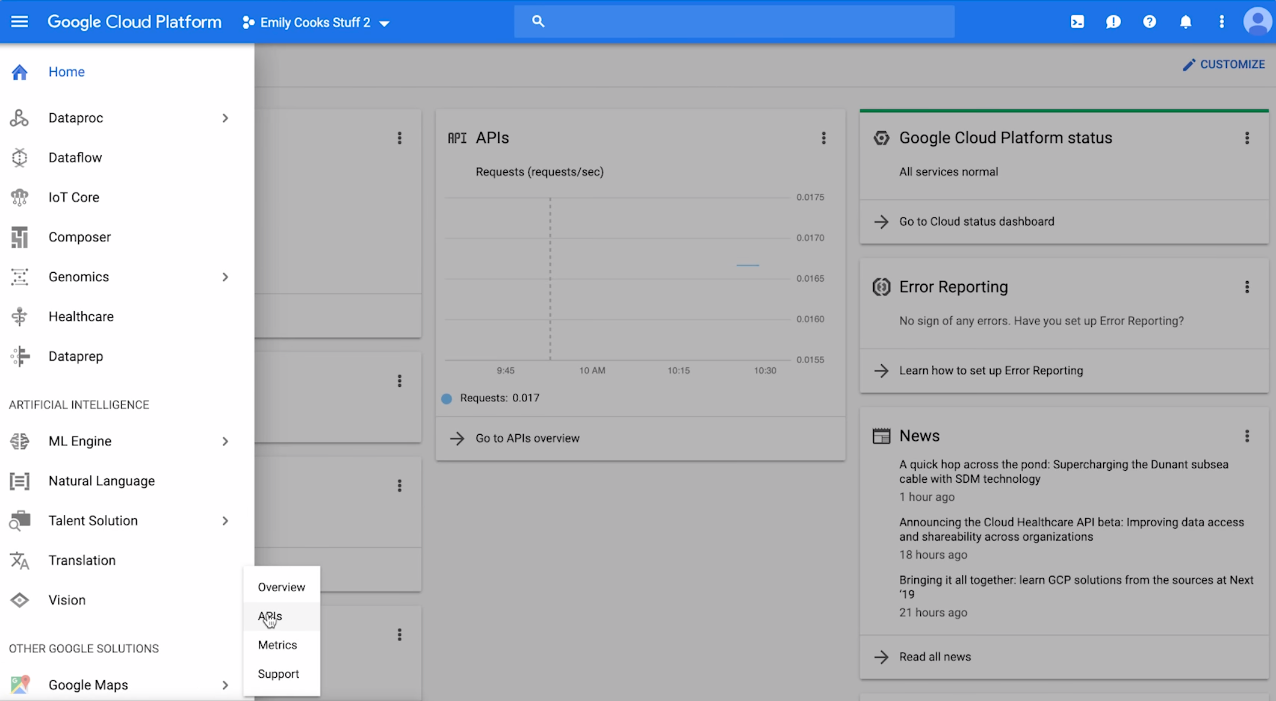
Task: Click the Vision sidebar icon
Action: click(19, 600)
